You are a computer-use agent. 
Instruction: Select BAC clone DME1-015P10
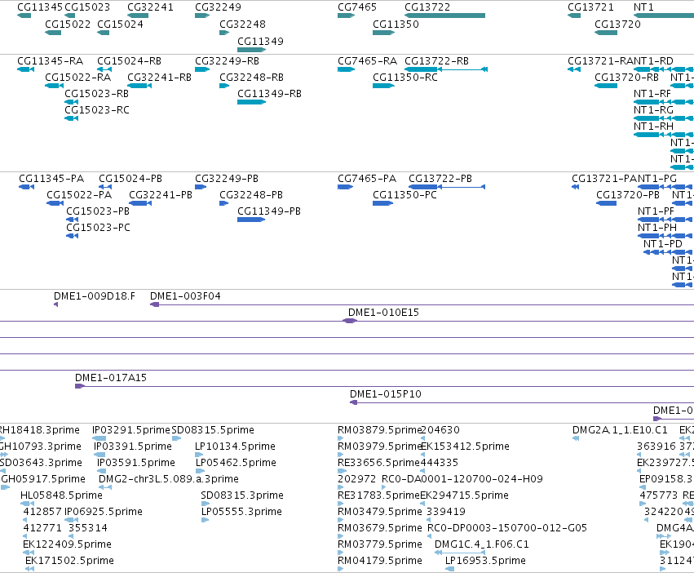522,402
